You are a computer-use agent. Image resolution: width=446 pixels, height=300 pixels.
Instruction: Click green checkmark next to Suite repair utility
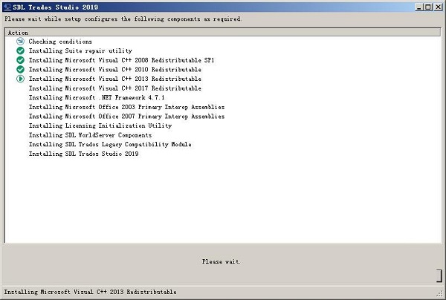pyautogui.click(x=20, y=50)
